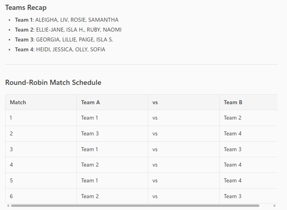Click the horizontal scrollbar right arrow

click(274, 206)
